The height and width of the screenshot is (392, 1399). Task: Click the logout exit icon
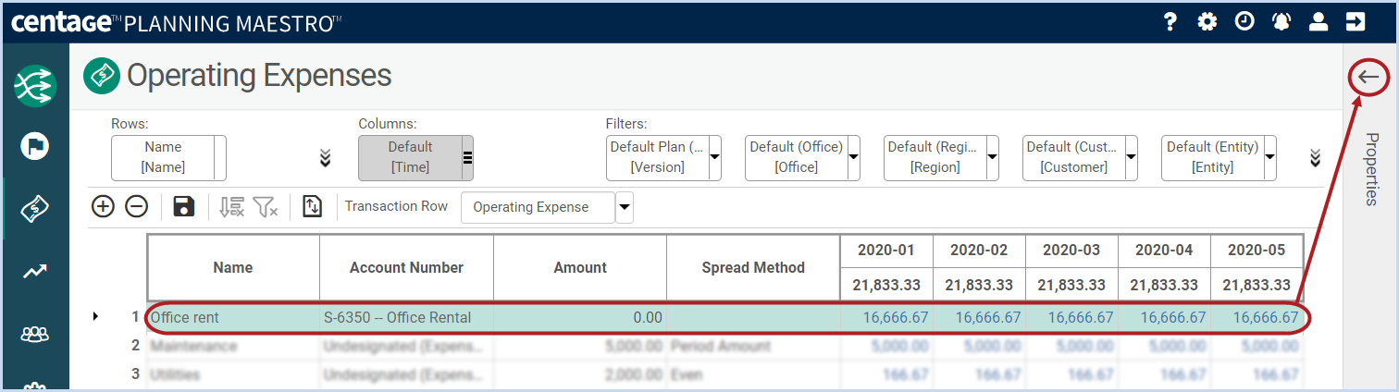(x=1356, y=21)
